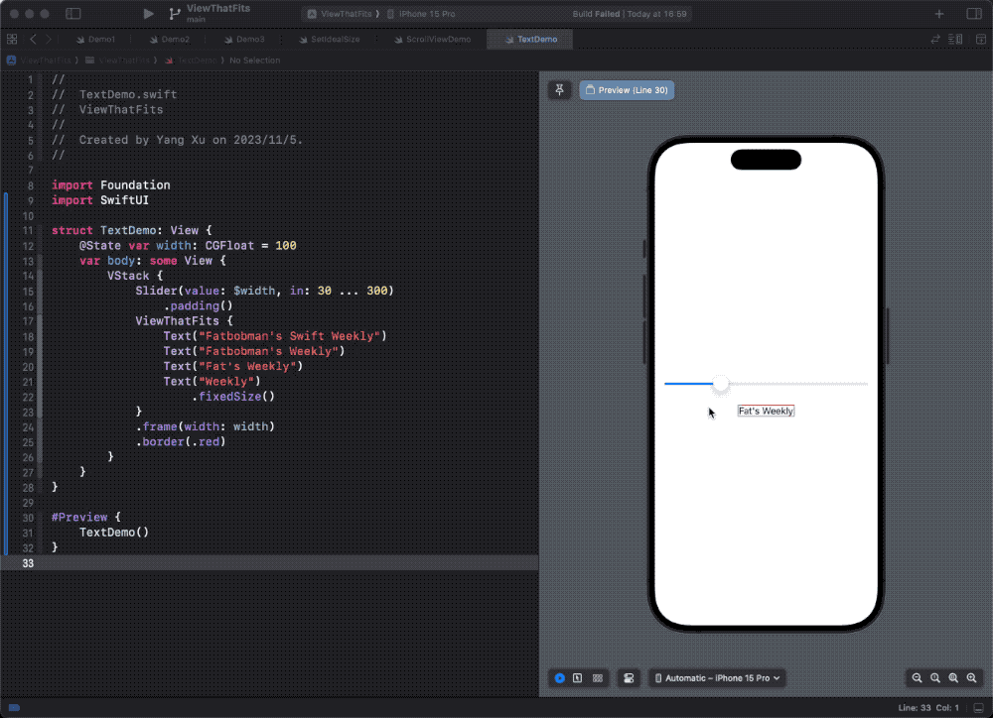Run the app using the Play button
The width and height of the screenshot is (993, 718).
point(147,13)
